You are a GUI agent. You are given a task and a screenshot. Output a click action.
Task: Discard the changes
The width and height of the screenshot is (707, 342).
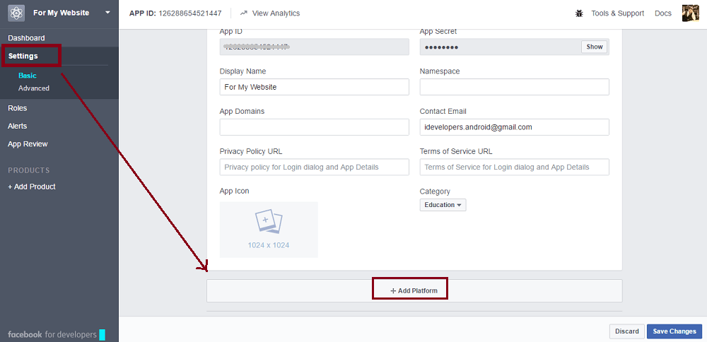click(x=626, y=331)
